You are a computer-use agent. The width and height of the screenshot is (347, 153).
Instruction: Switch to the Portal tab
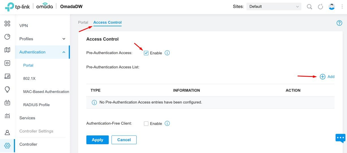pos(83,23)
